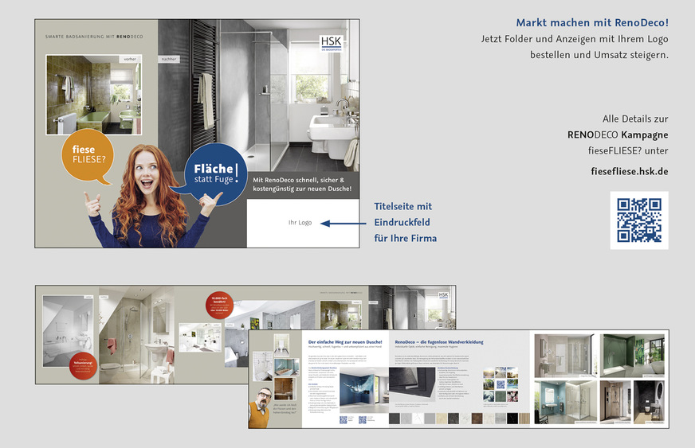The height and width of the screenshot is (448, 695).
Task: Click the 'vorher' bathroom photo thumbnail
Action: (94, 95)
